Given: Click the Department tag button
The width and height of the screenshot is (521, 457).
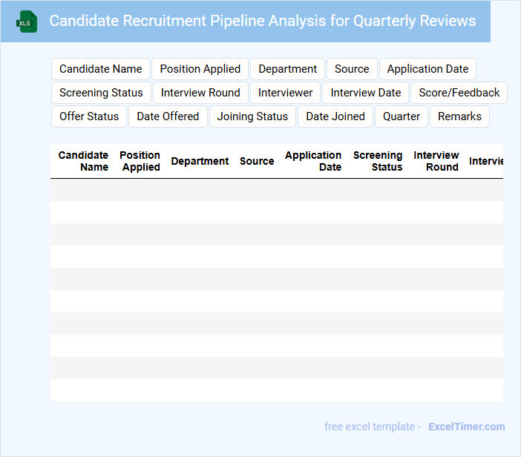Looking at the screenshot, I should pyautogui.click(x=288, y=69).
